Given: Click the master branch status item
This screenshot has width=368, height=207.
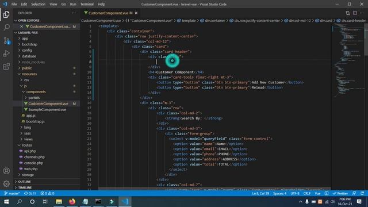Looking at the screenshot, I should [12, 193].
